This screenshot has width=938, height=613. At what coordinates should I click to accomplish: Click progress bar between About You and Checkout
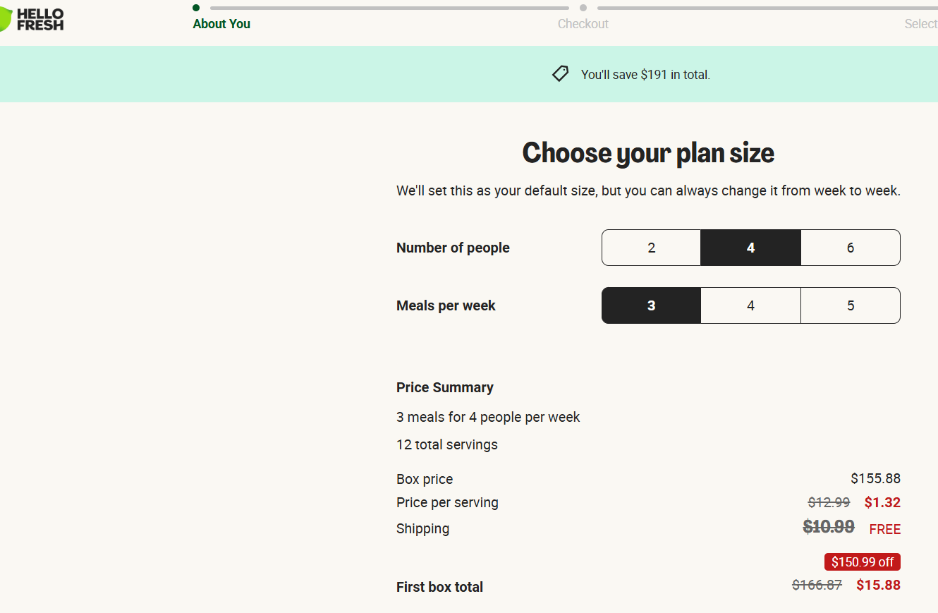click(x=389, y=8)
